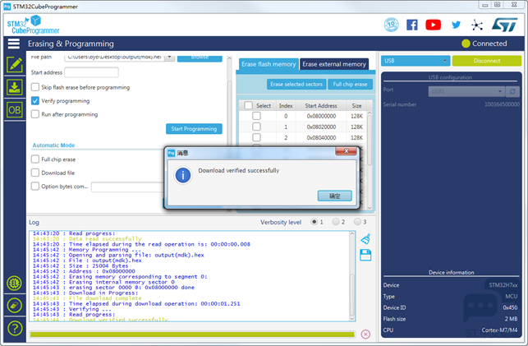
Task: Click Start Programming button
Action: coord(194,129)
